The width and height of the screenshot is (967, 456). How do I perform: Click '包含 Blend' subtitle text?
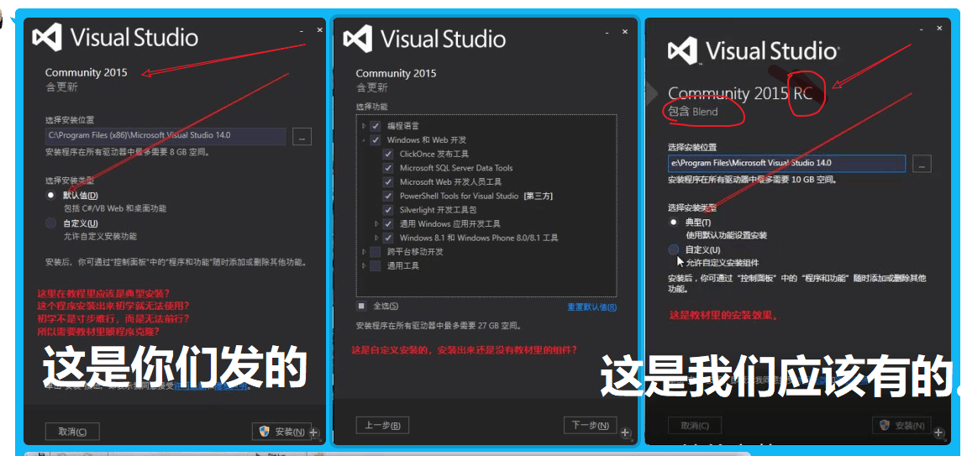click(x=694, y=113)
